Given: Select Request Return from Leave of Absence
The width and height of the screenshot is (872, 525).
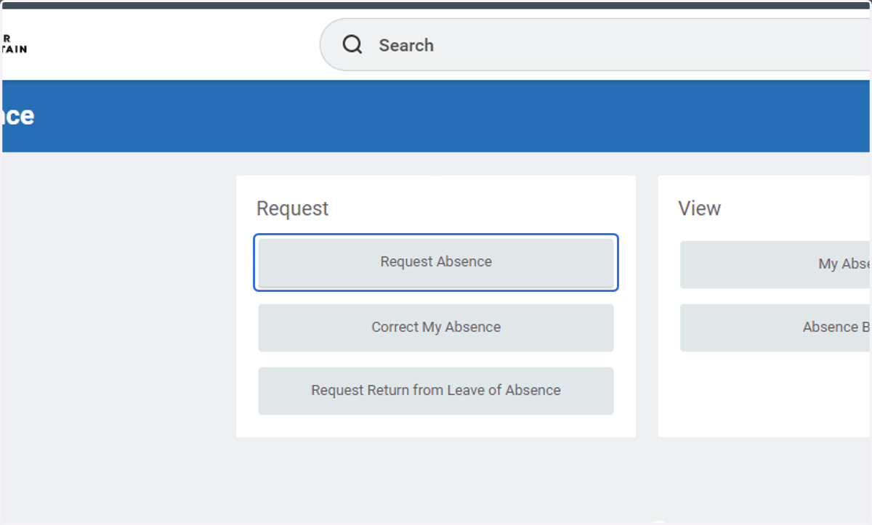Looking at the screenshot, I should coord(436,391).
